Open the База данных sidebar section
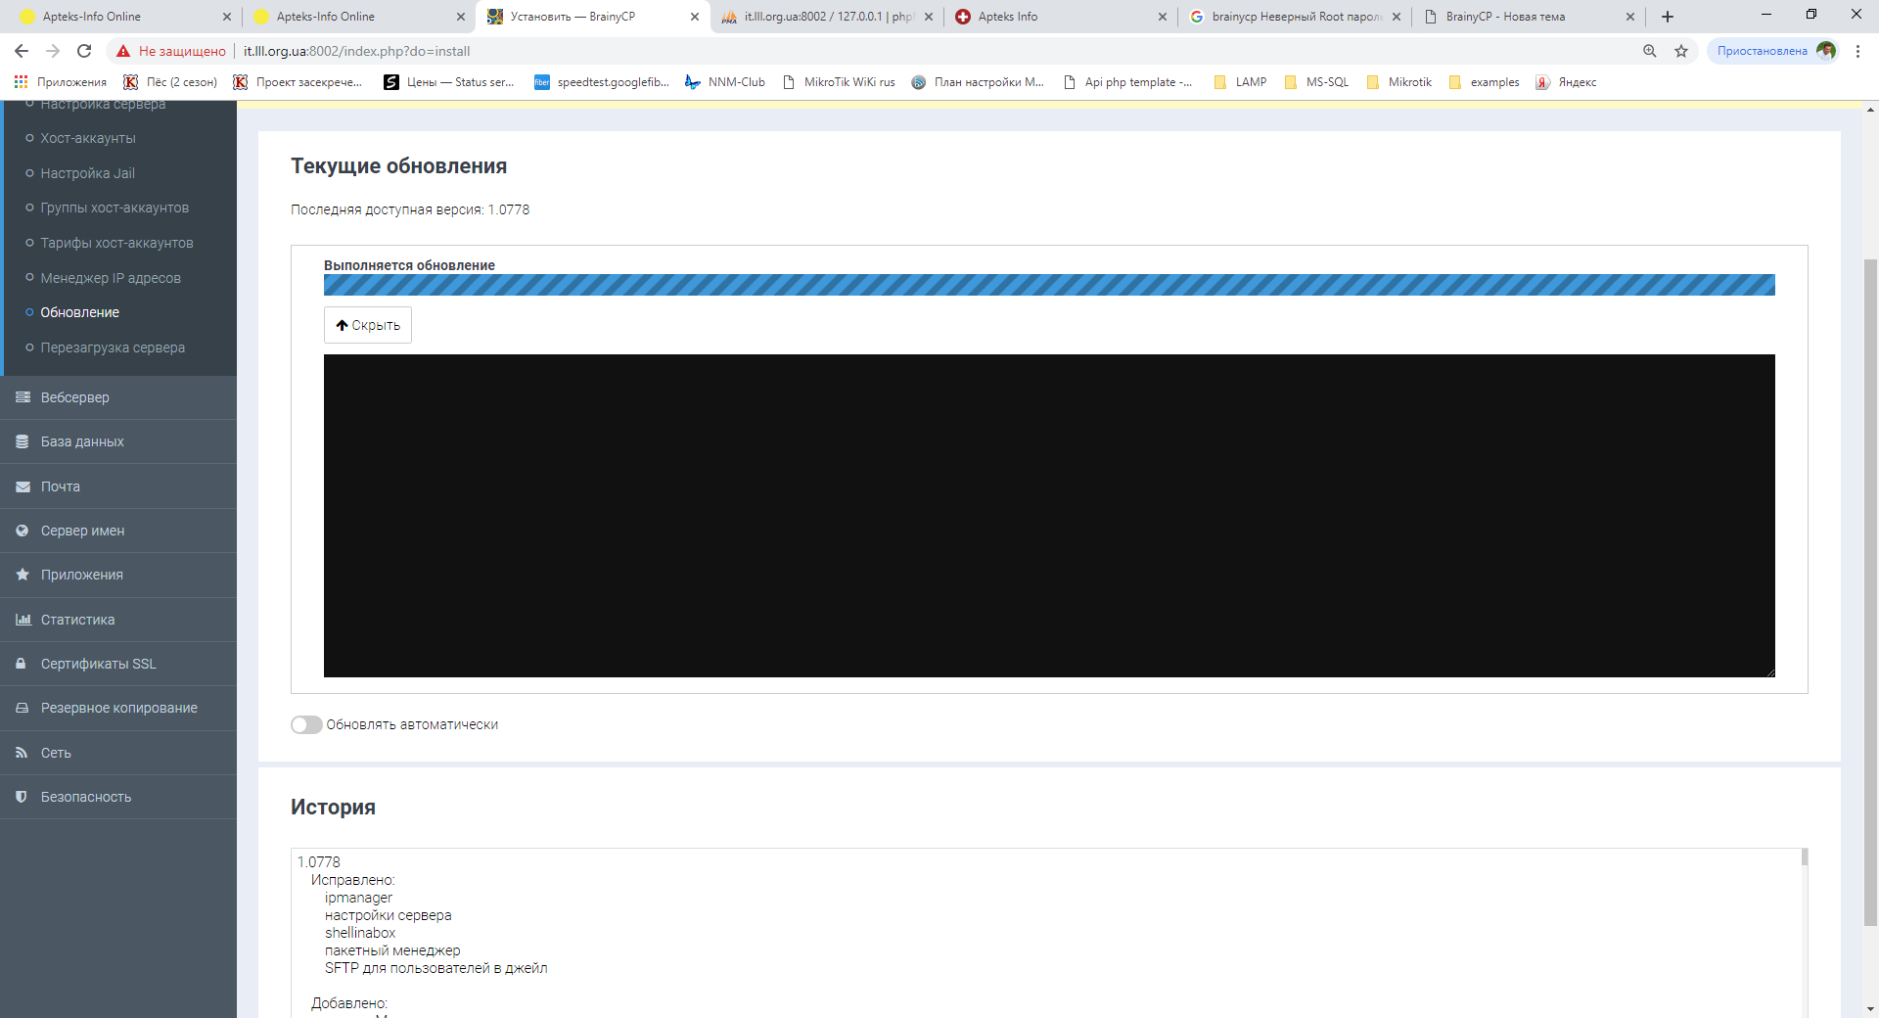1879x1018 pixels. pos(82,441)
